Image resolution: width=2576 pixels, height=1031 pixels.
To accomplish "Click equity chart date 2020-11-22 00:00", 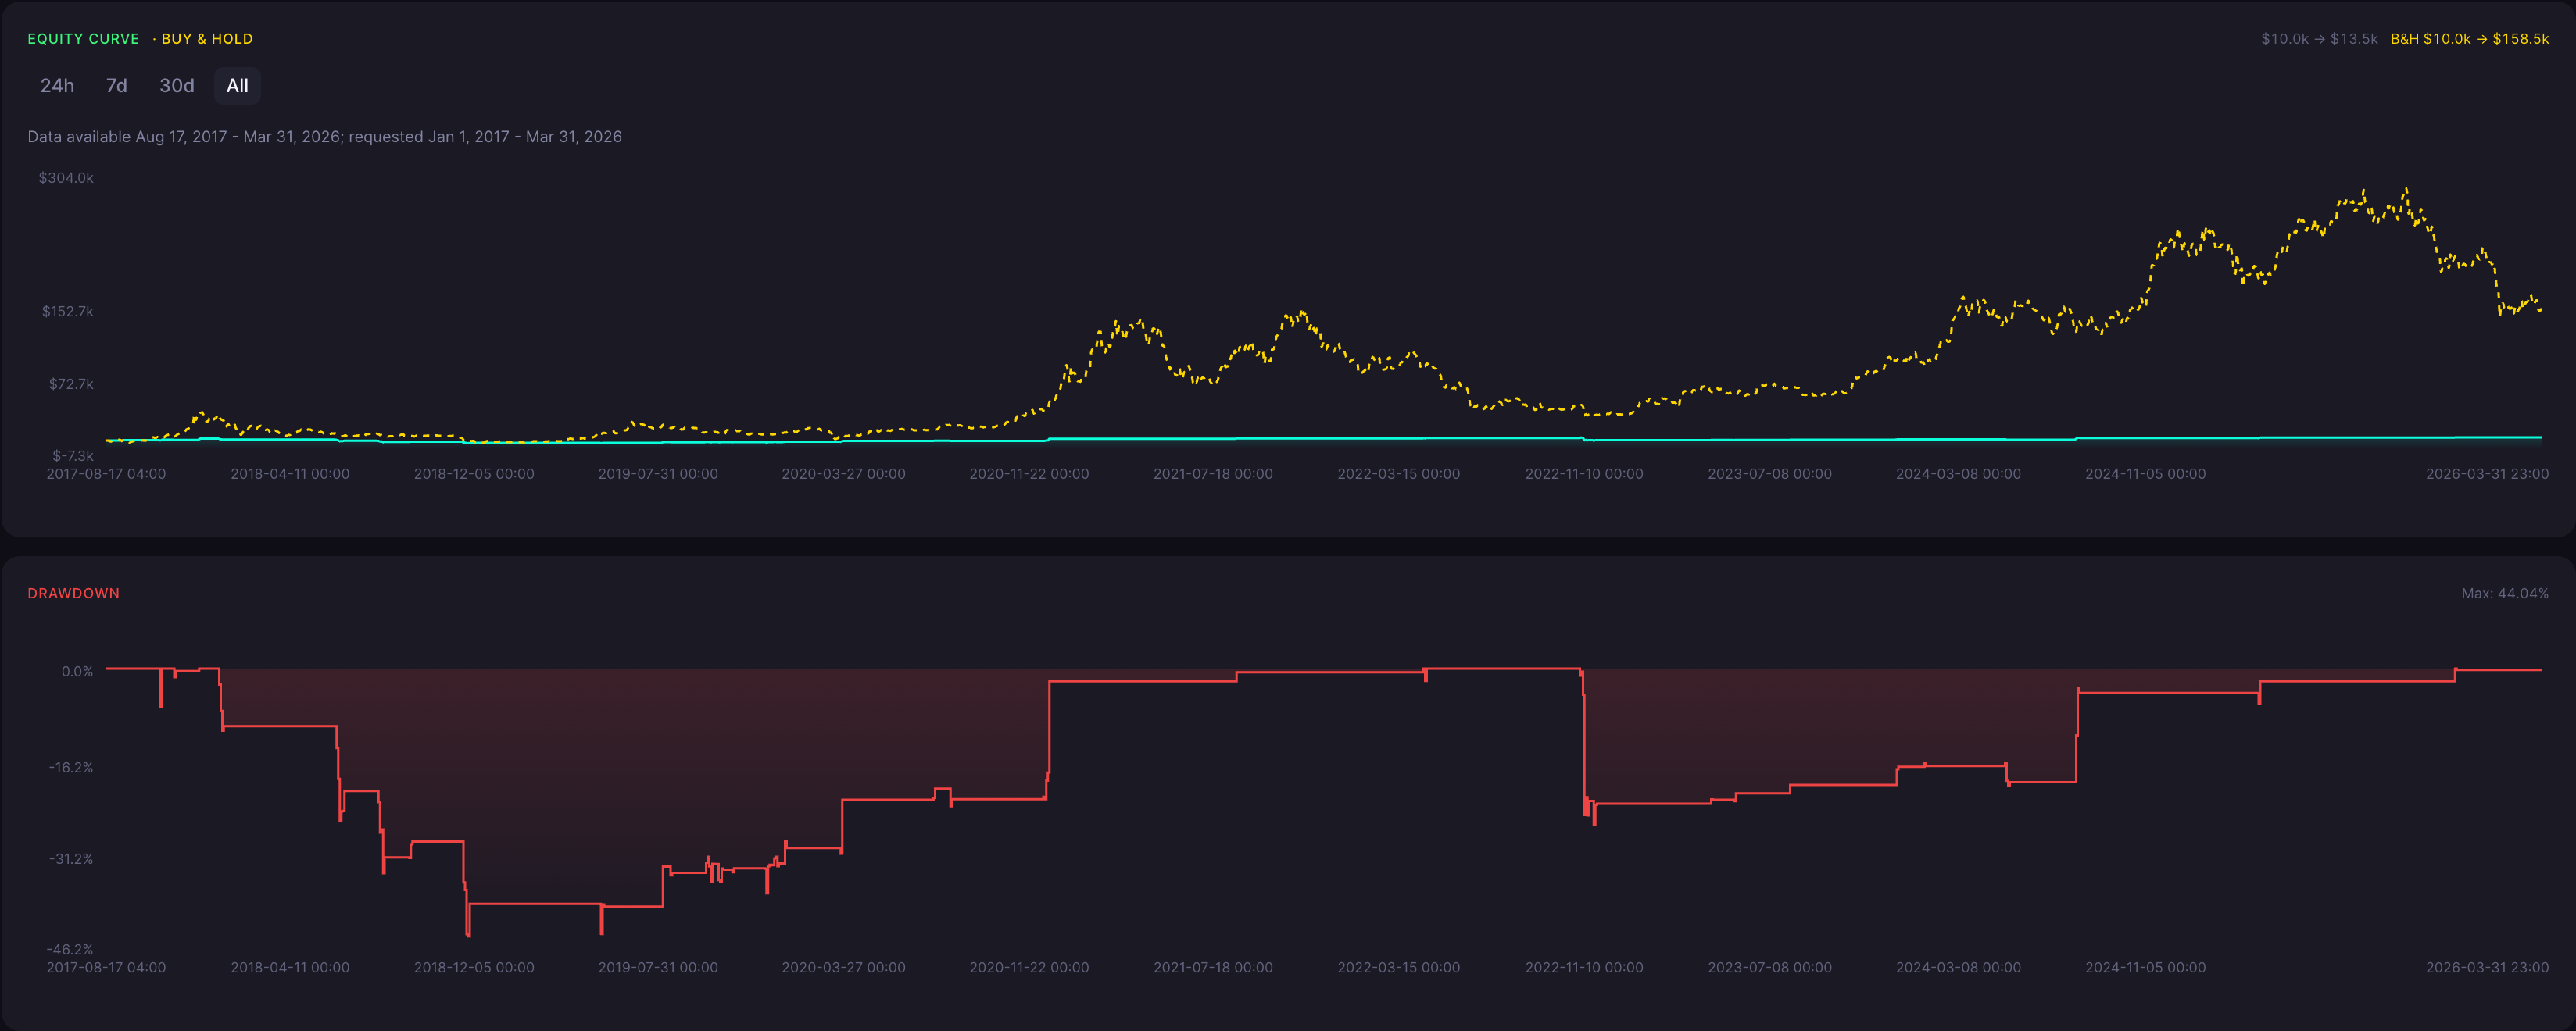I will pos(1029,473).
